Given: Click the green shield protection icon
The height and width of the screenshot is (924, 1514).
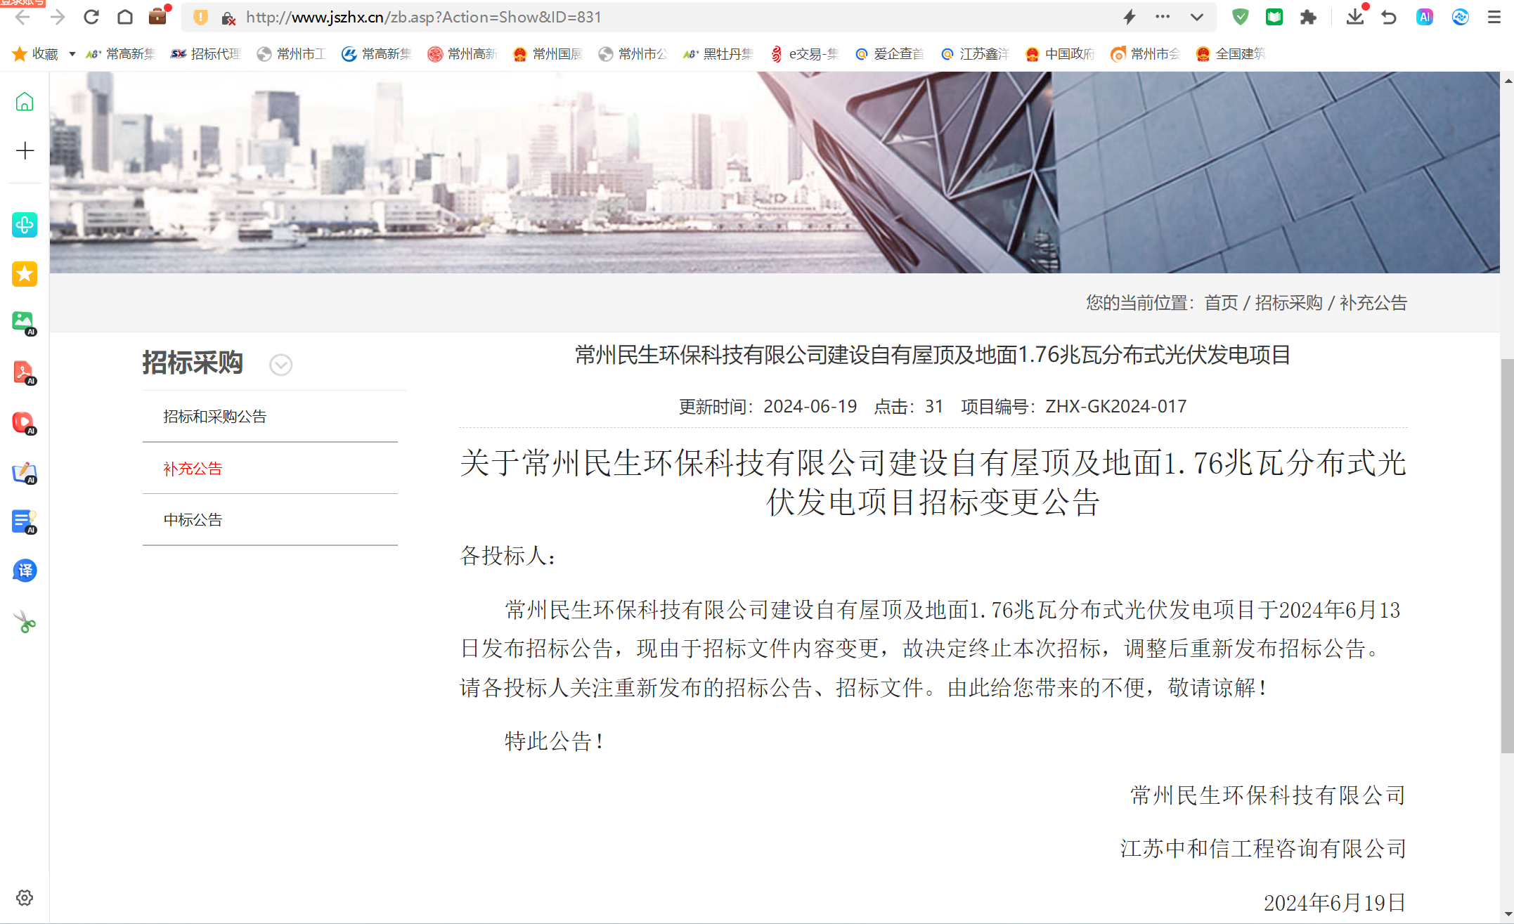Looking at the screenshot, I should click(x=1241, y=17).
